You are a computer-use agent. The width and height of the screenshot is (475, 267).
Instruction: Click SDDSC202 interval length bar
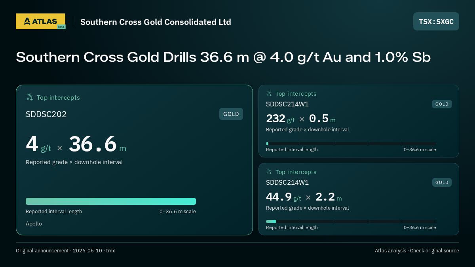click(111, 201)
